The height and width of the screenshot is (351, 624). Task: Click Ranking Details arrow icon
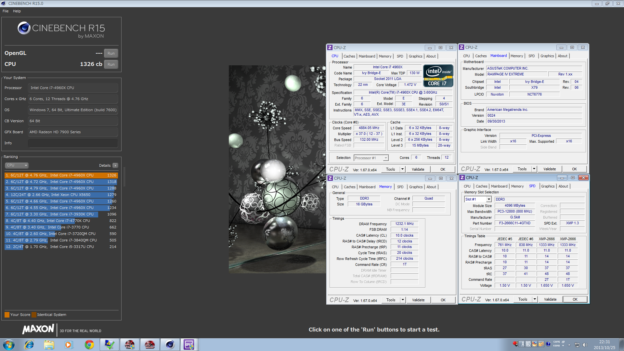tap(115, 165)
